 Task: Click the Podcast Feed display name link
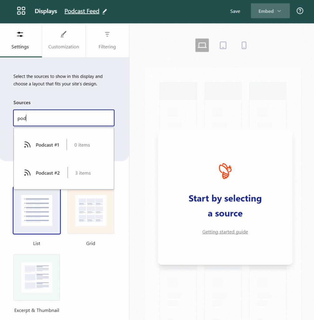click(82, 11)
